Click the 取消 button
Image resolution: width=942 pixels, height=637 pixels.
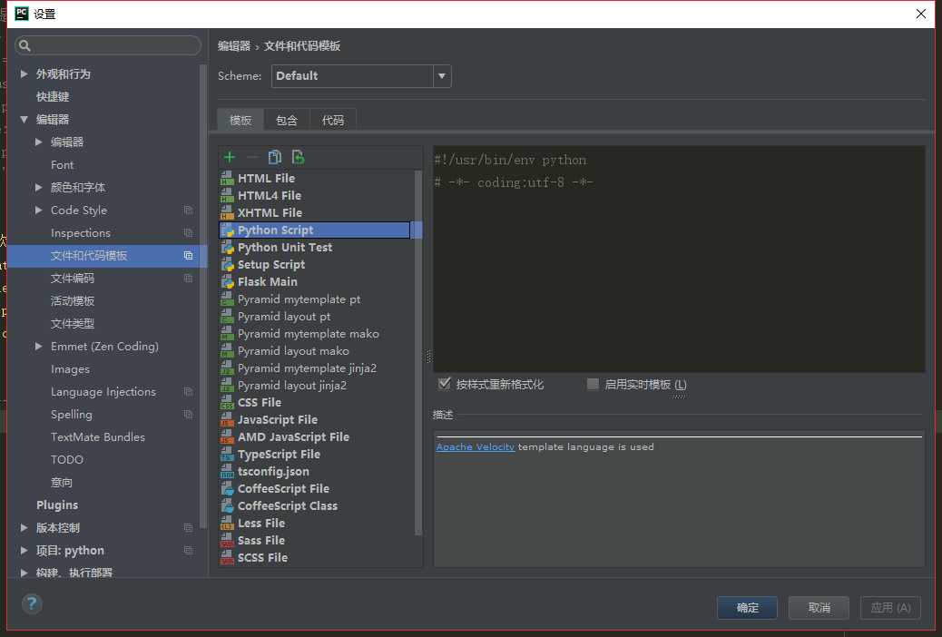tap(819, 608)
